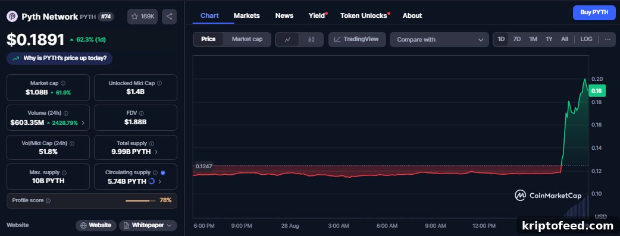
Task: Open the three-dots more options menu
Action: pos(608,39)
